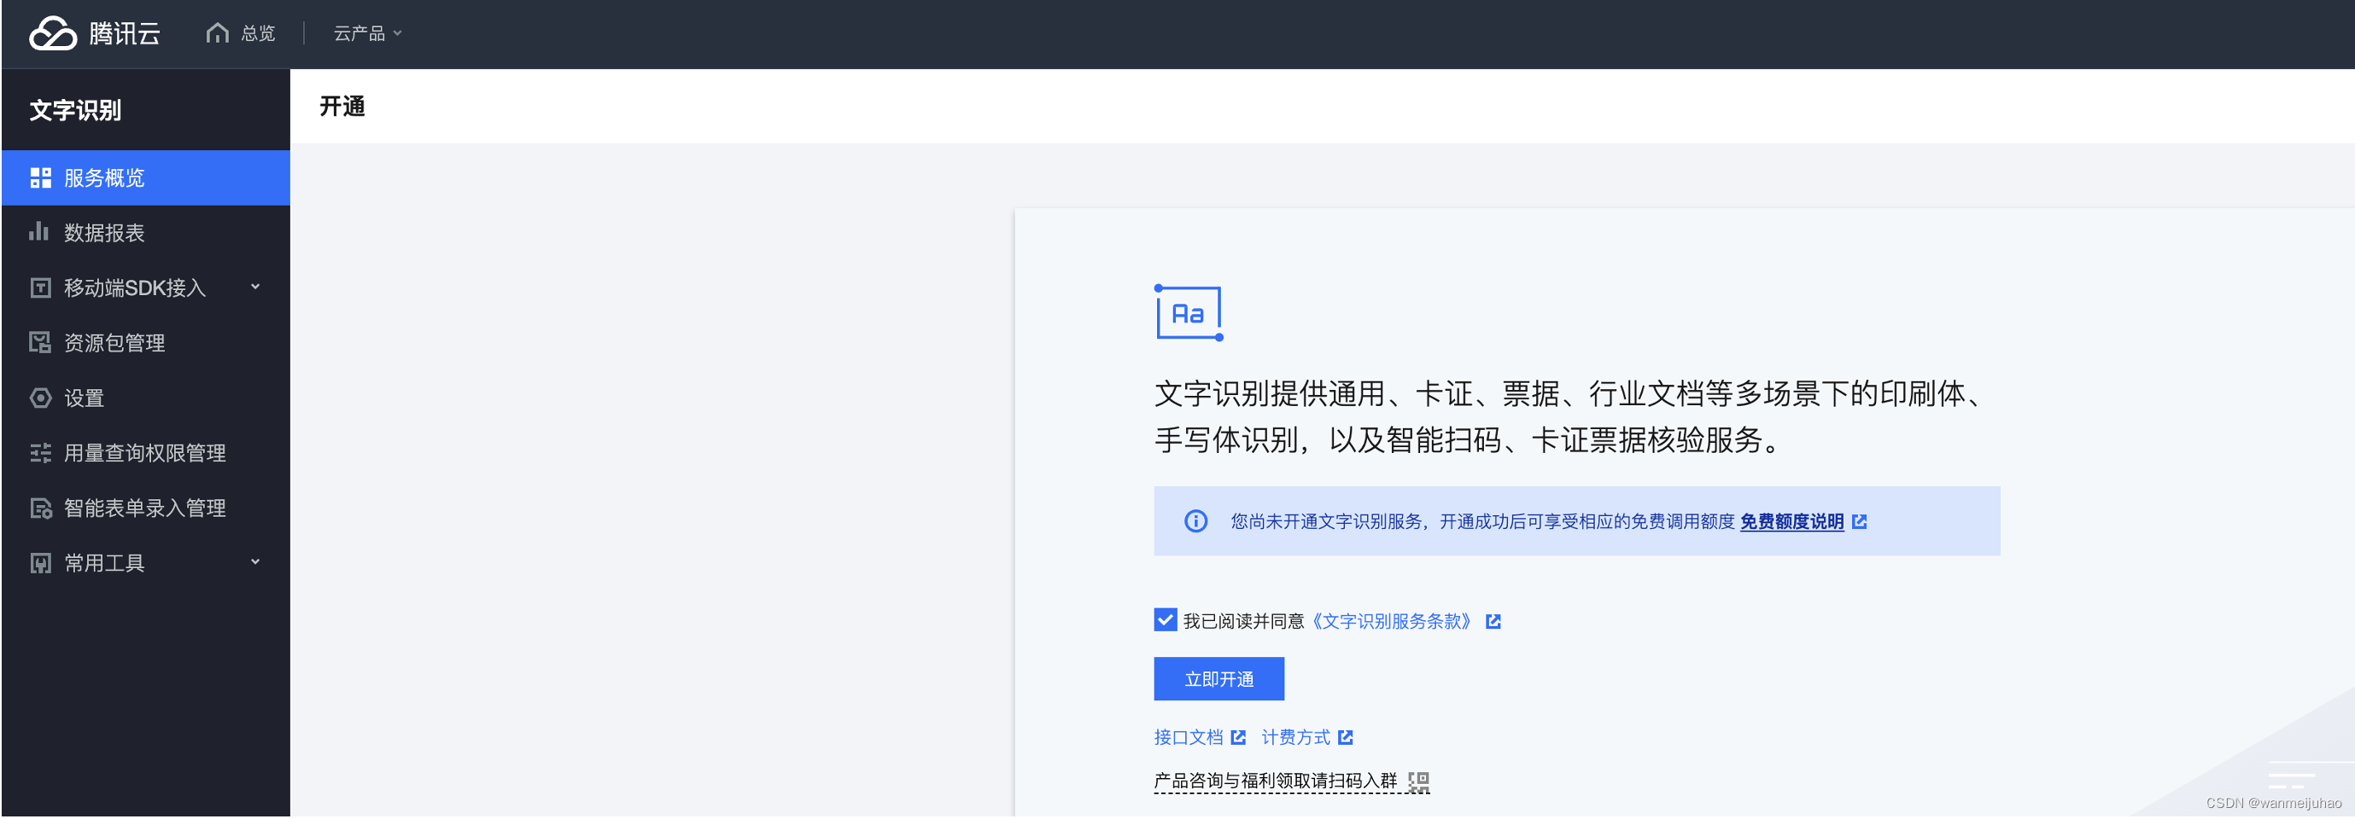Click the 移动端SDK接入 icon
The height and width of the screenshot is (819, 2355).
tap(40, 288)
